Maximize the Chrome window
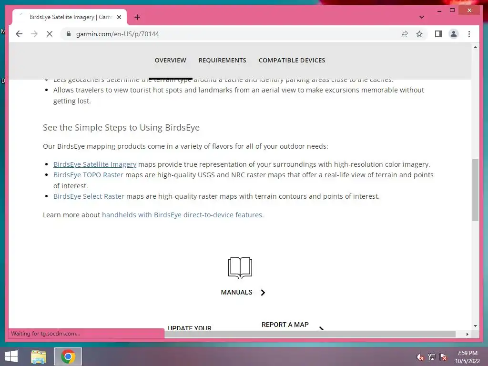Screen dimensions: 488x366 coord(452,10)
